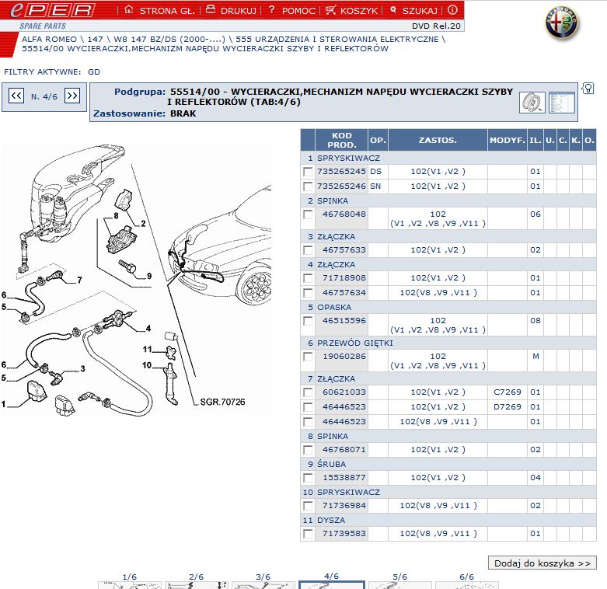Screen dimensions: 607x589
Task: Click modification code C7269
Action: click(x=507, y=392)
